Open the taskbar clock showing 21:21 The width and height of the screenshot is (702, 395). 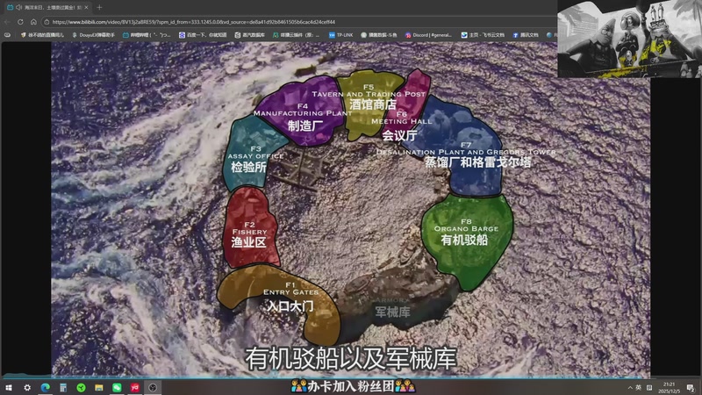[x=669, y=387]
